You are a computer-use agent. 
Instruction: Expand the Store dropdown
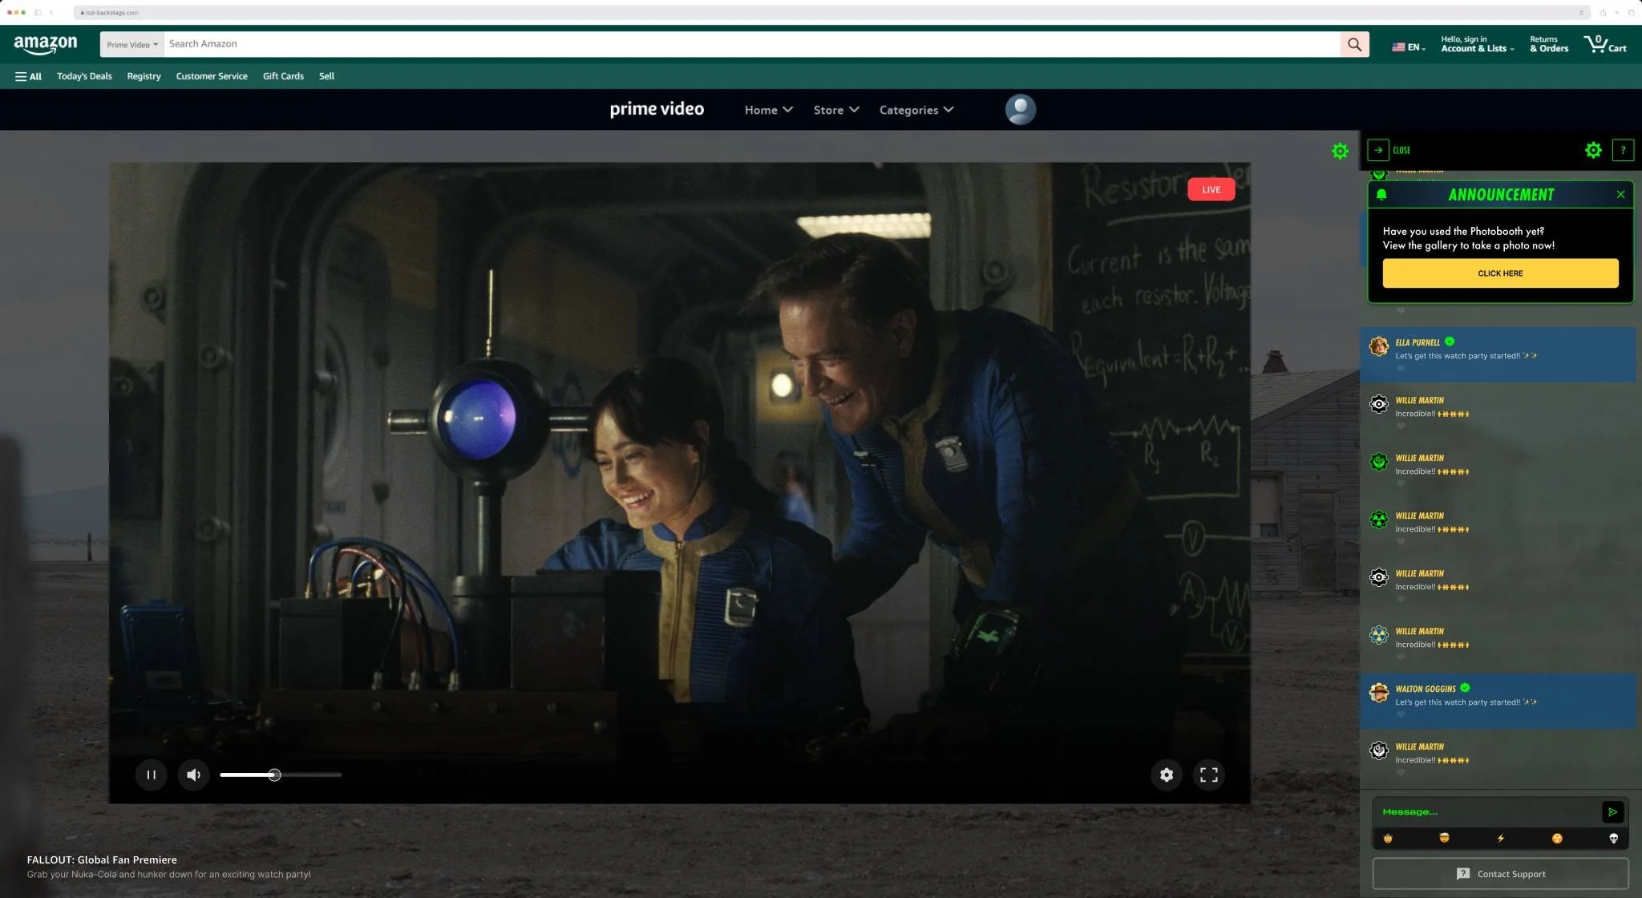(x=836, y=110)
